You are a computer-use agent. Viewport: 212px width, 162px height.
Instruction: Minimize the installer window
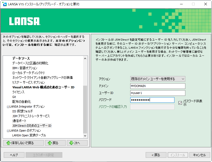click(181, 4)
